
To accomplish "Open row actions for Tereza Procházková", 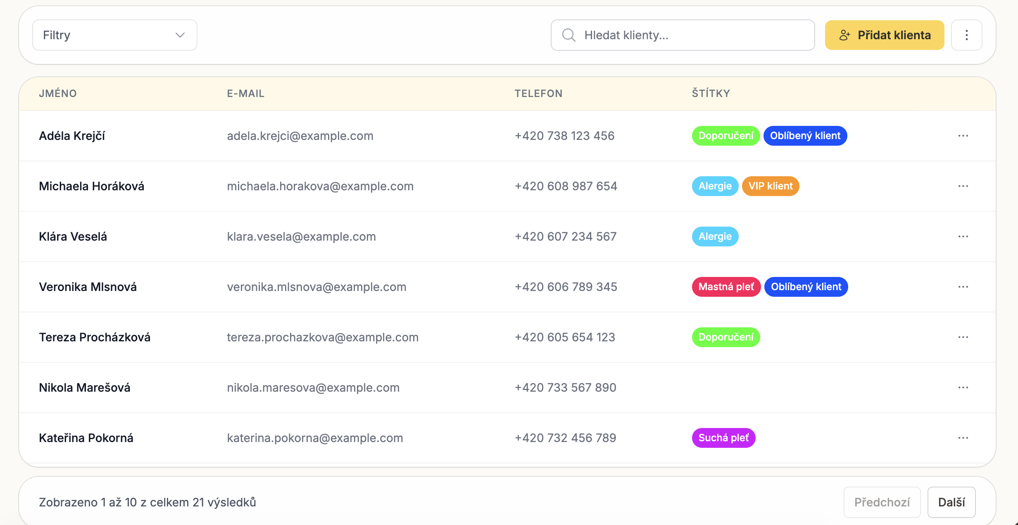I will 963,337.
